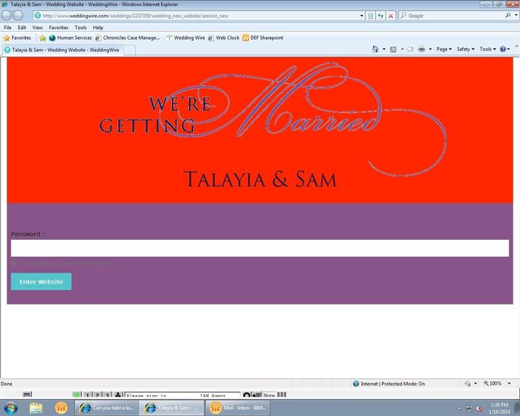Expand the address bar URL history dropdown

362,16
